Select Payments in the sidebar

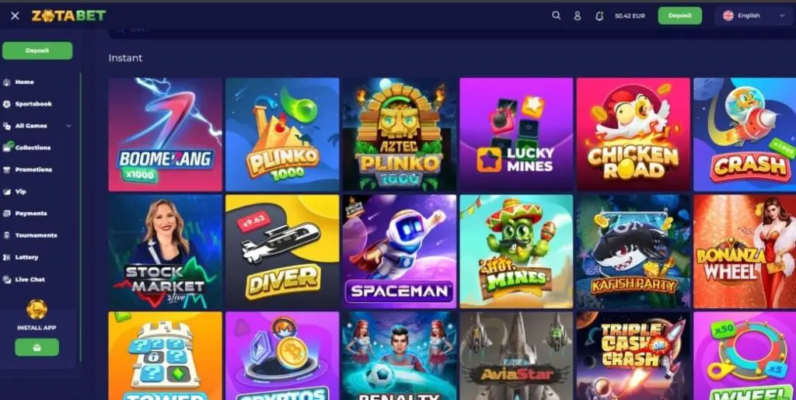point(31,214)
